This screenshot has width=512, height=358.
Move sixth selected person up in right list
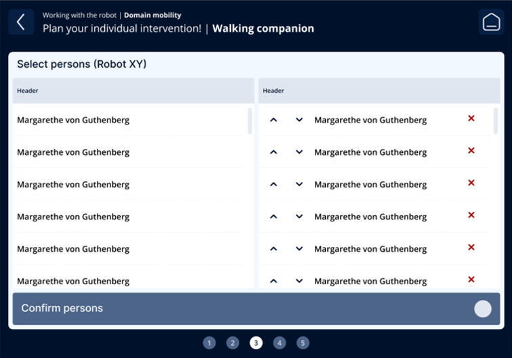(x=274, y=282)
